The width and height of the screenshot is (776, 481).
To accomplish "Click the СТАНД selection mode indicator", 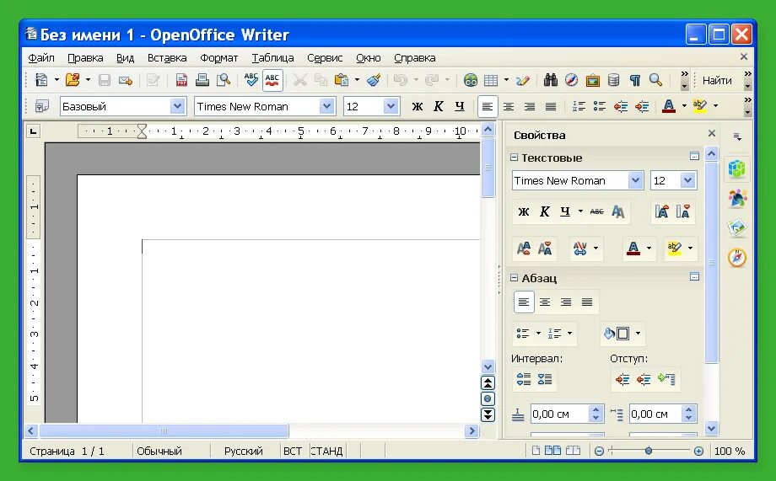I will 326,451.
